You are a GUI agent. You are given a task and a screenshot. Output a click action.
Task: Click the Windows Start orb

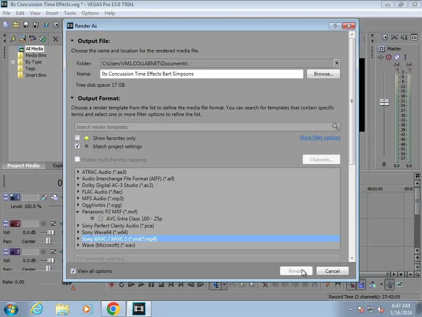click(11, 309)
